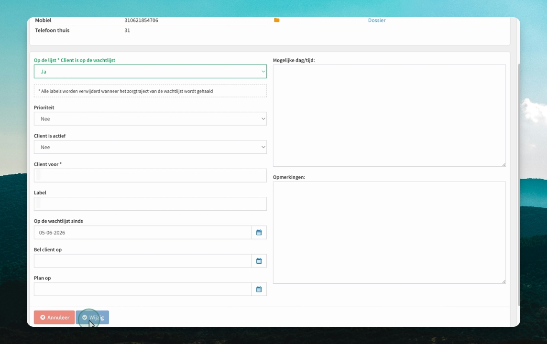The image size is (547, 344).
Task: Click the Mobiel label
Action: click(43, 20)
